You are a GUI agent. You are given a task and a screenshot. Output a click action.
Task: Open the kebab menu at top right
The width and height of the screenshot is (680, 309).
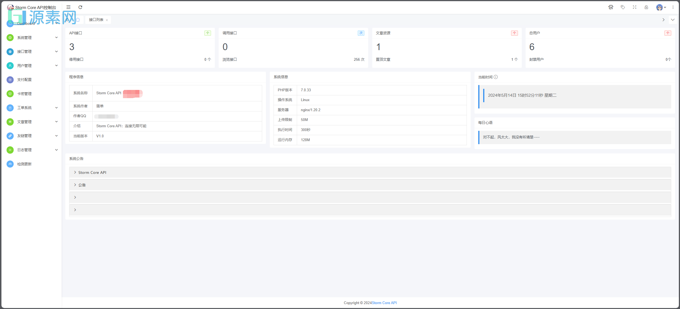click(x=673, y=7)
